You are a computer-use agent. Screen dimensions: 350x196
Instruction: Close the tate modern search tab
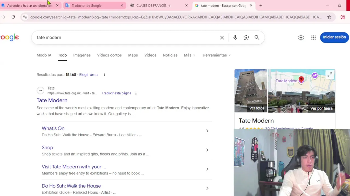(251, 5)
